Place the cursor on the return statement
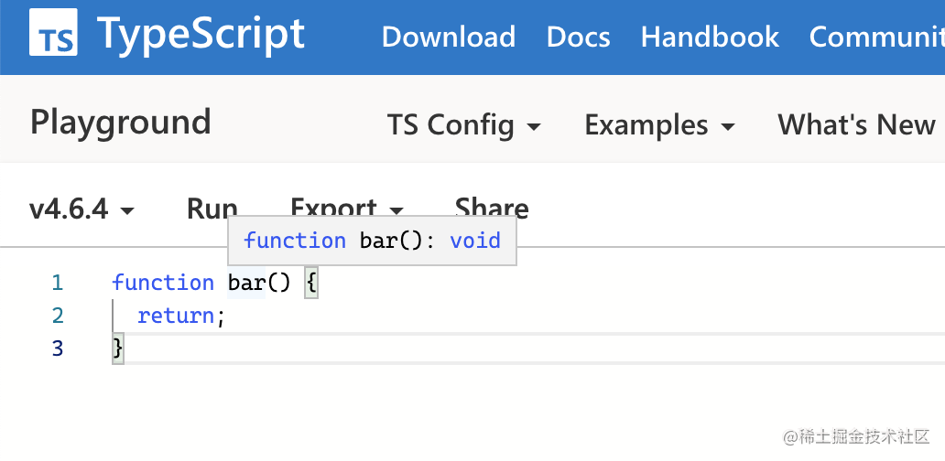945x461 pixels. pos(176,316)
